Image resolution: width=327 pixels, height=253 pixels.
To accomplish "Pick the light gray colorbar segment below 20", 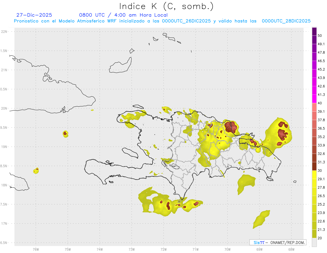I will 314,242.
